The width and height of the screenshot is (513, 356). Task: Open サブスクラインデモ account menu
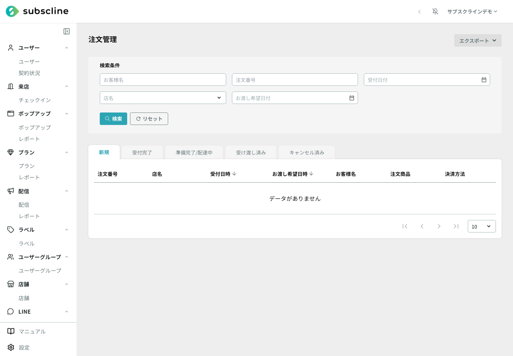coord(472,11)
